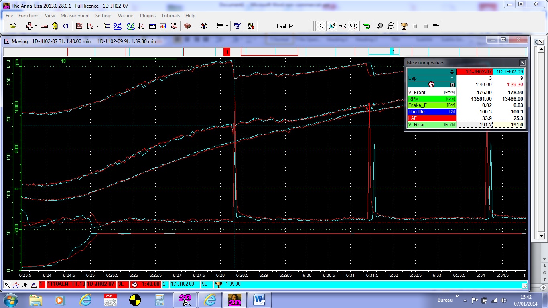Click red lap marker 1 on timeline strip
The image size is (548, 308).
(x=227, y=52)
